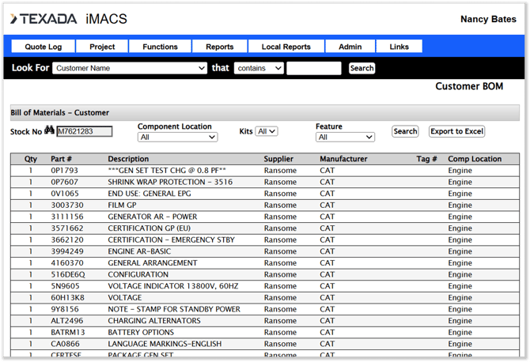Open the Local Reports menu

286,47
